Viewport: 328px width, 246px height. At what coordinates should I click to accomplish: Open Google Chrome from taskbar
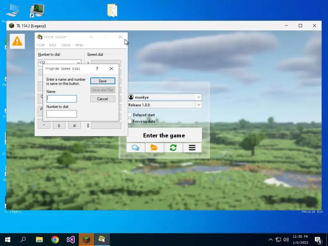[55, 240]
